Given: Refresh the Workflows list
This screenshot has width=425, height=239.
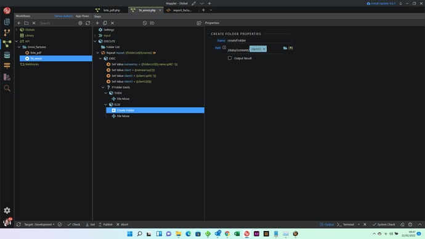Looking at the screenshot, I should coord(88,23).
